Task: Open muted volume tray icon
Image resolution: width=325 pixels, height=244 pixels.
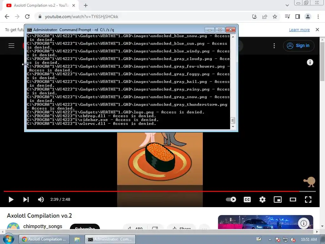Action: (x=293, y=240)
